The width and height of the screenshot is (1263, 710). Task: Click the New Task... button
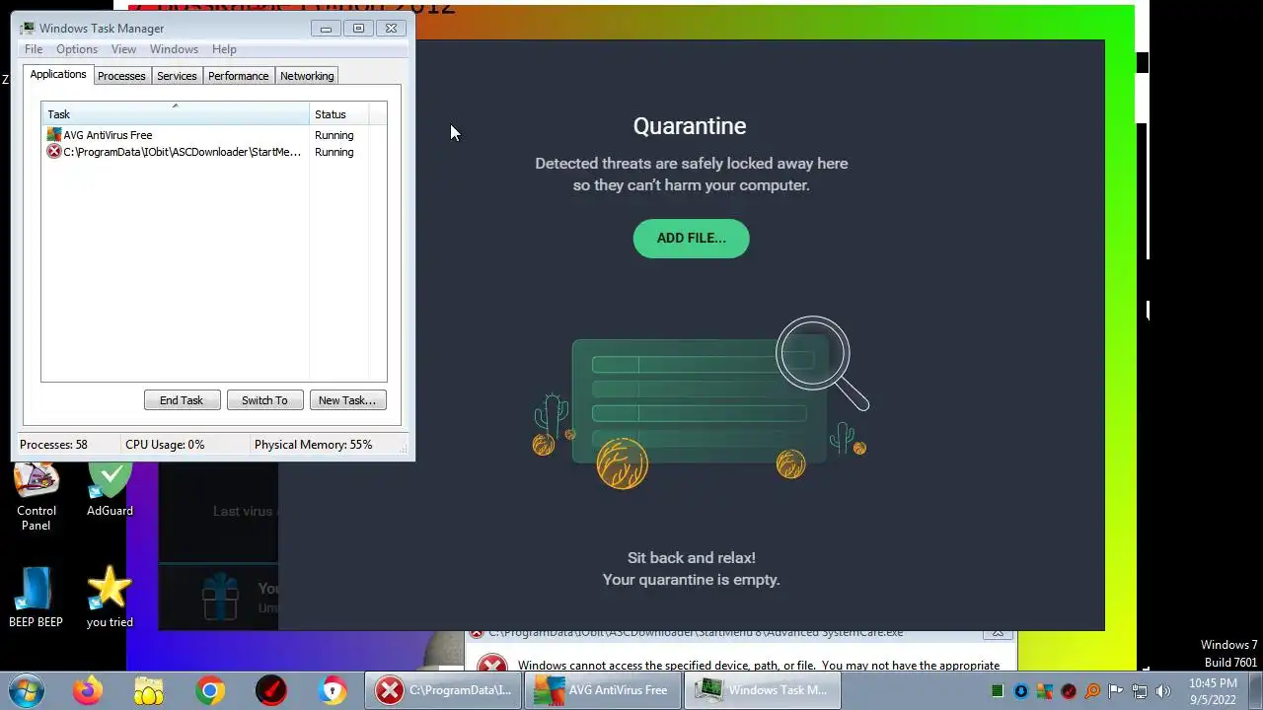tap(347, 400)
